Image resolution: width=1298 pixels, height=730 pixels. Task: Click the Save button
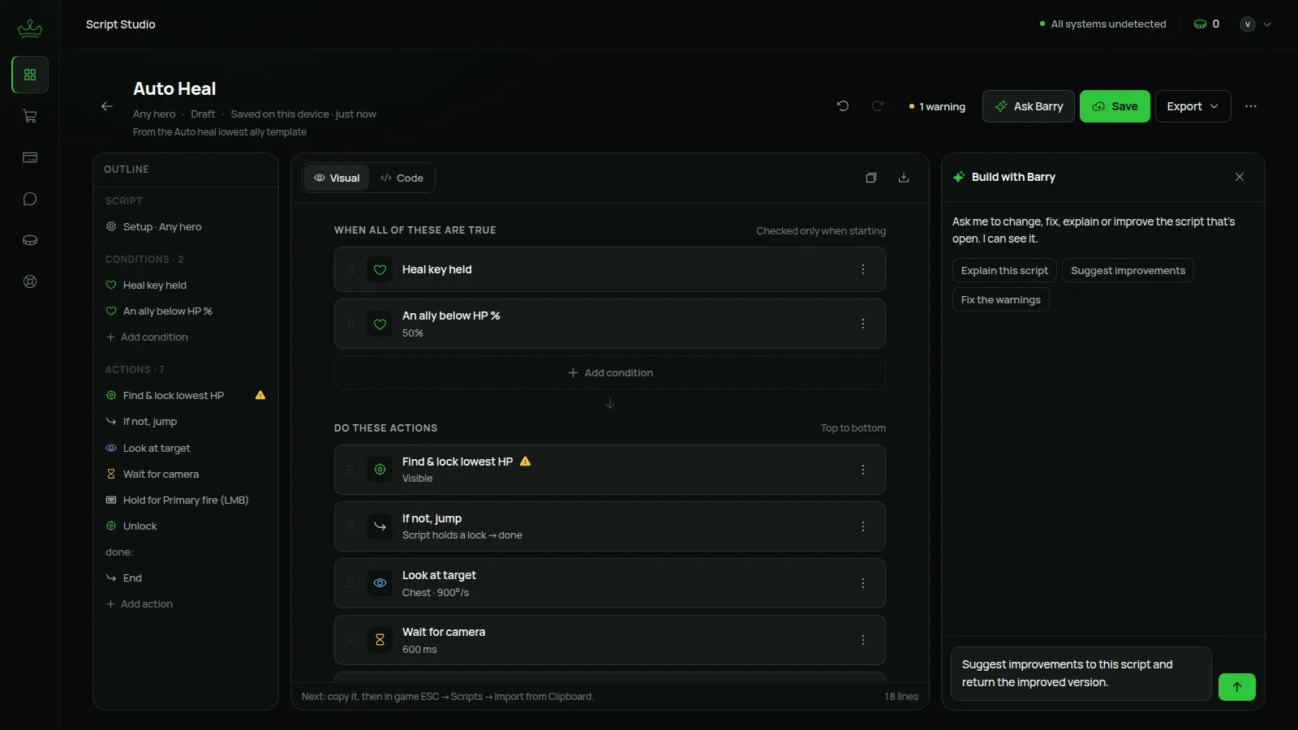[x=1115, y=106]
